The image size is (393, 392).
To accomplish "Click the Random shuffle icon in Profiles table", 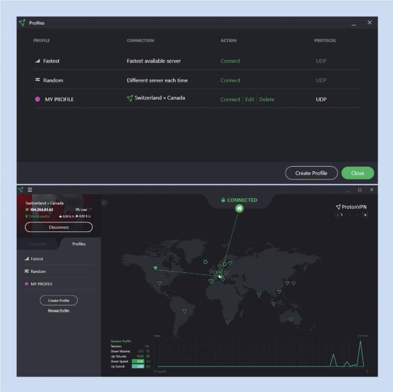I will coord(37,80).
